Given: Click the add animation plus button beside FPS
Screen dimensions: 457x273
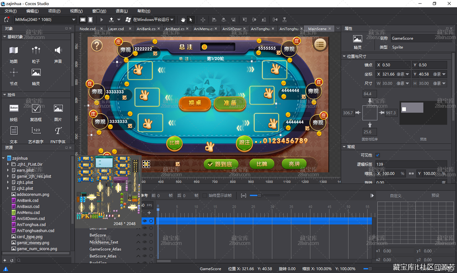Looking at the screenshot, I should coord(149,213).
